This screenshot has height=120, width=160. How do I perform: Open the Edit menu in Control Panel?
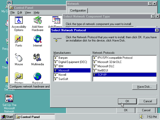[x=20, y=12]
